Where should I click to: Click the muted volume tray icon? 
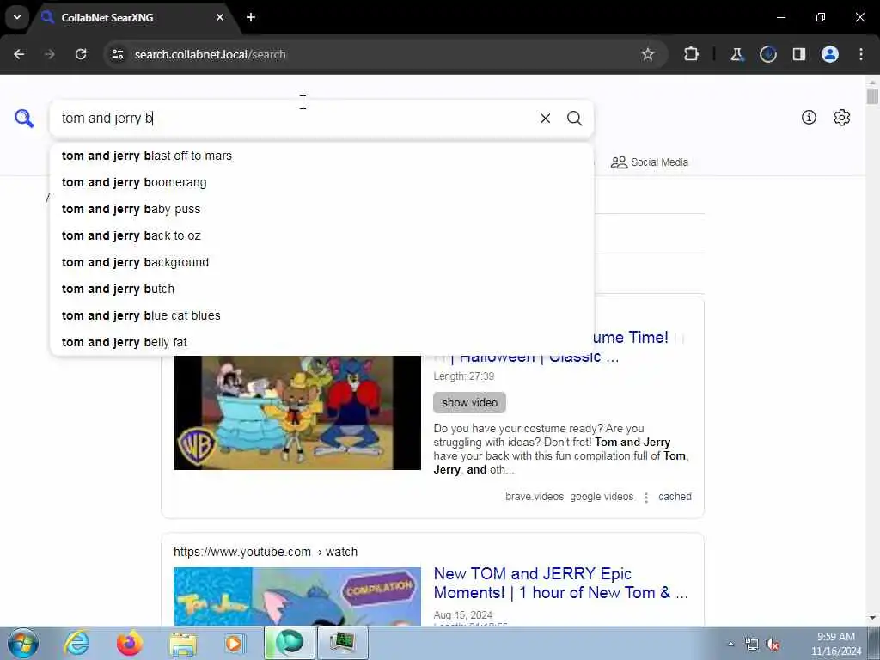coord(773,645)
